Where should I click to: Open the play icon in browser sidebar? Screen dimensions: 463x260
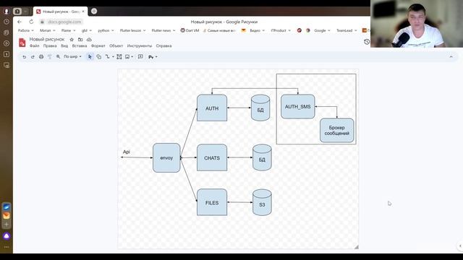click(7, 43)
